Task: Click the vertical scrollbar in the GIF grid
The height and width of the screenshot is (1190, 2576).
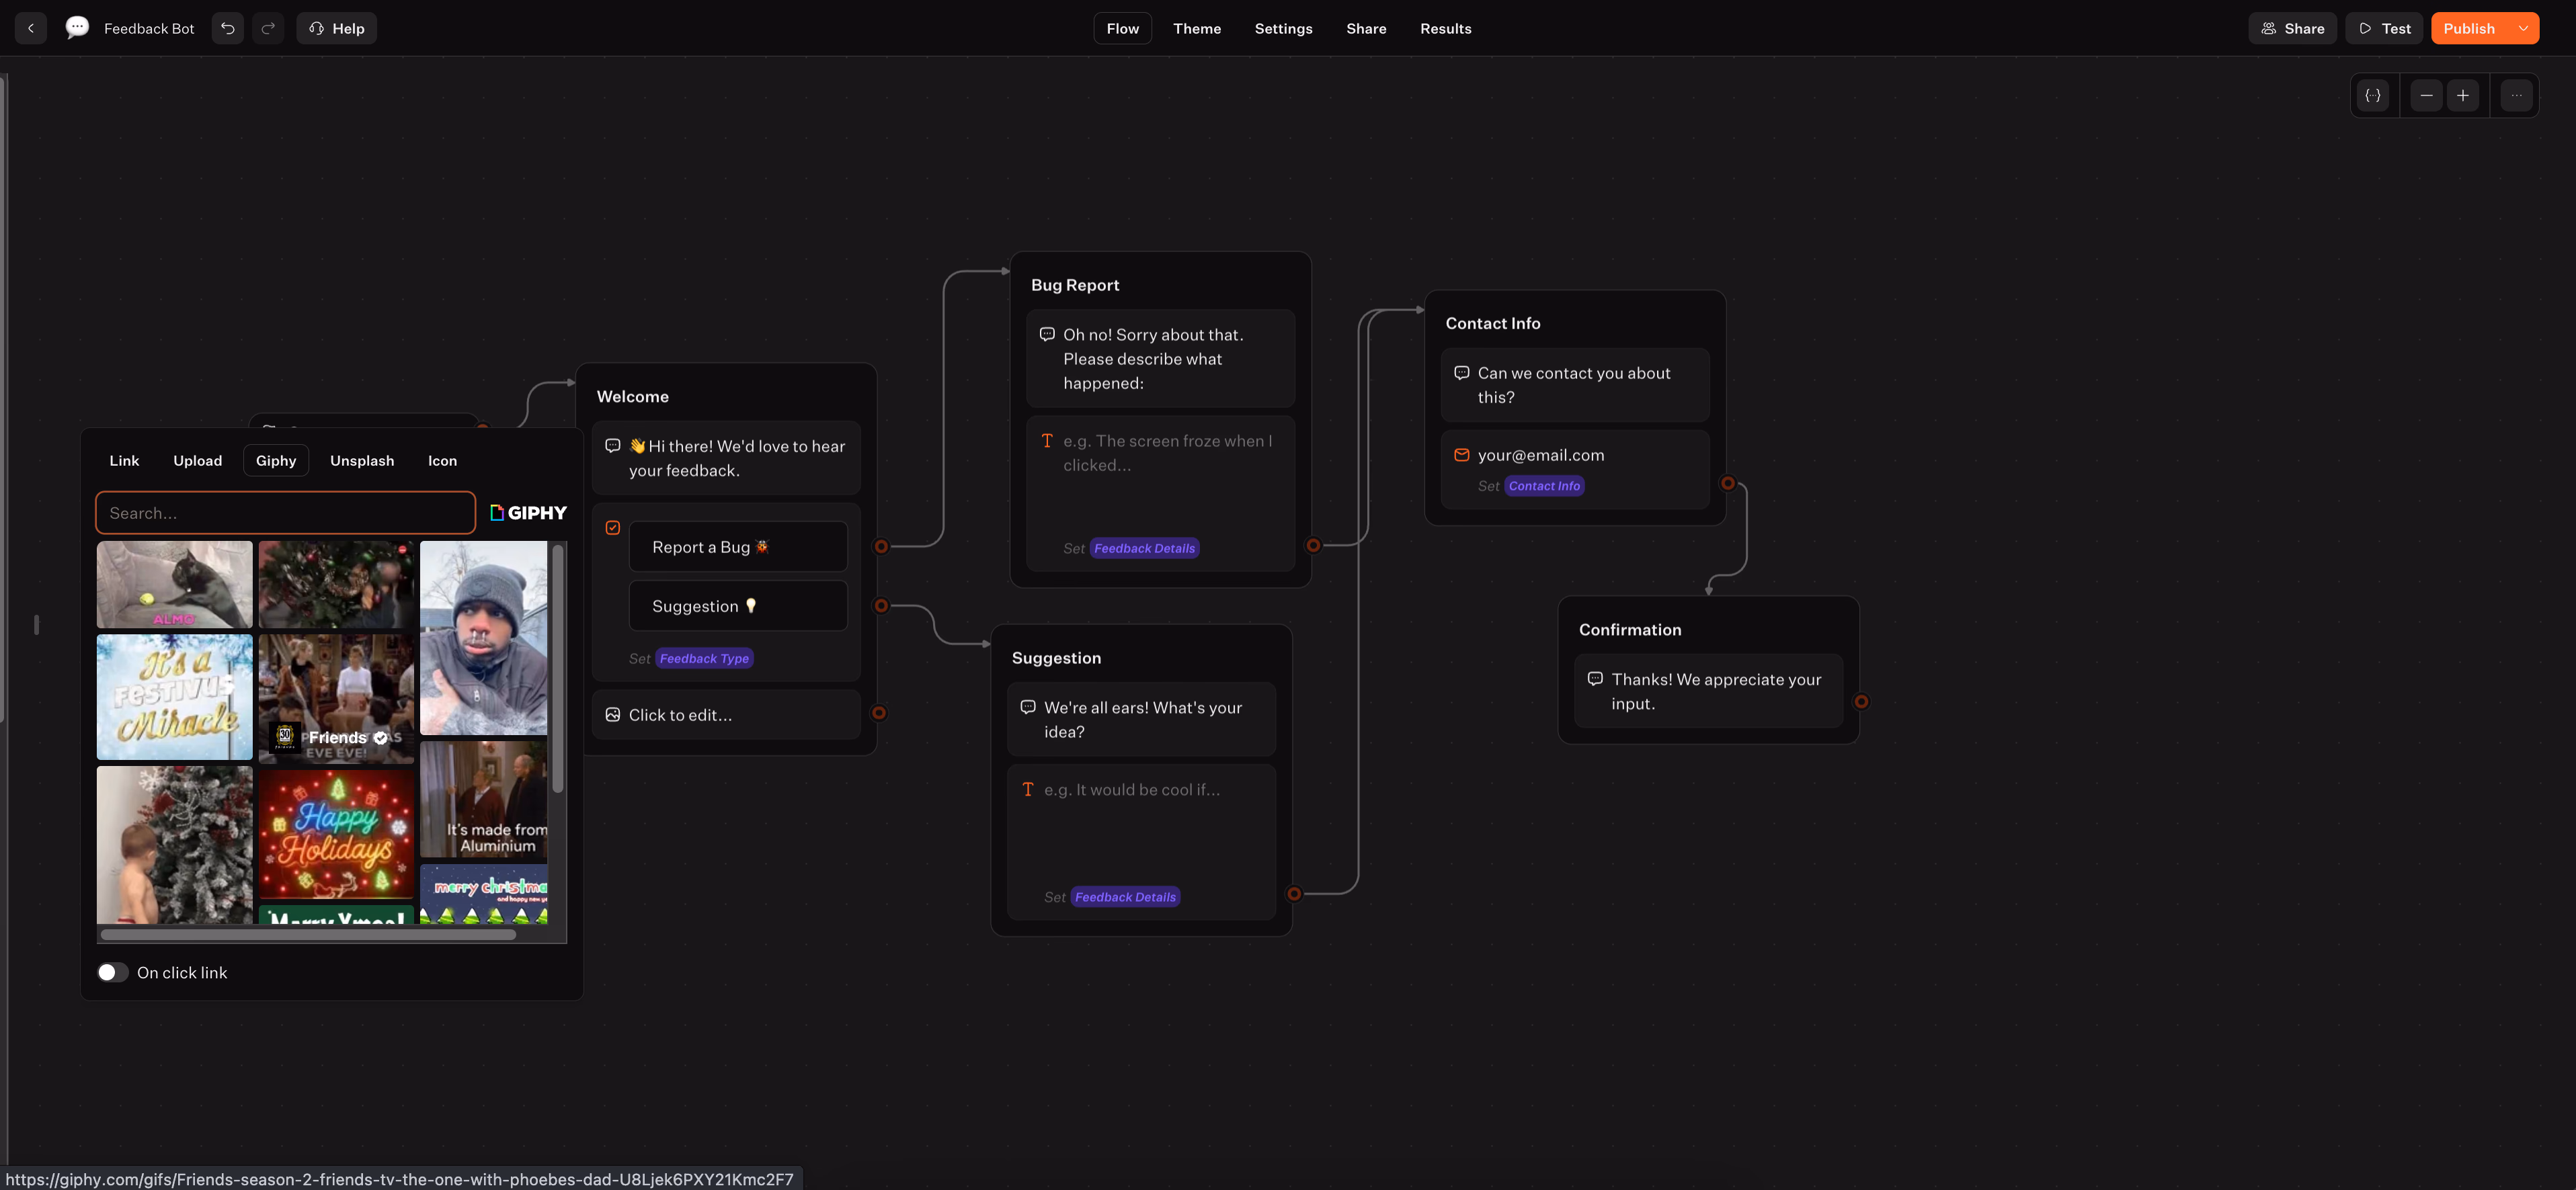Action: [x=558, y=667]
